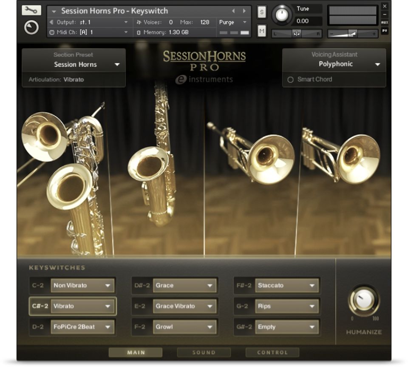Open the Section Preset dropdown

point(117,65)
